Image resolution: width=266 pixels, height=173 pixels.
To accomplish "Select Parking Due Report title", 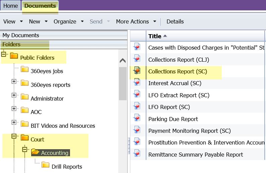I will [x=173, y=119].
